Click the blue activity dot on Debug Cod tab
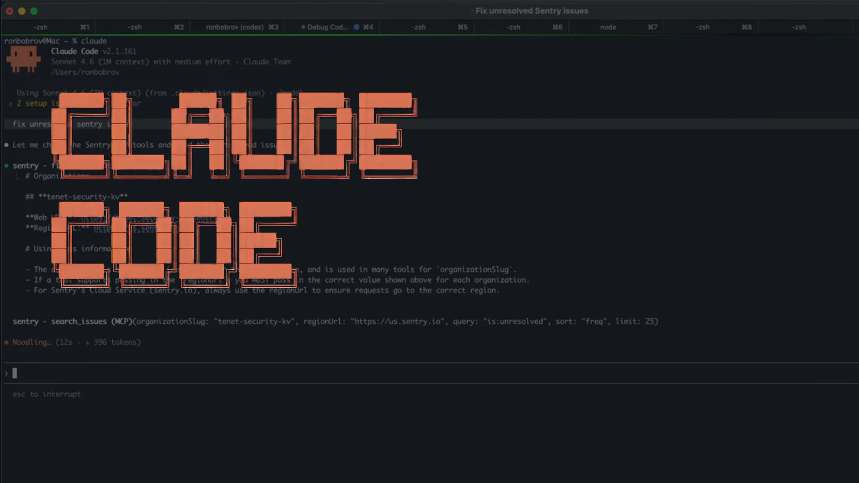The height and width of the screenshot is (483, 859). click(x=356, y=27)
